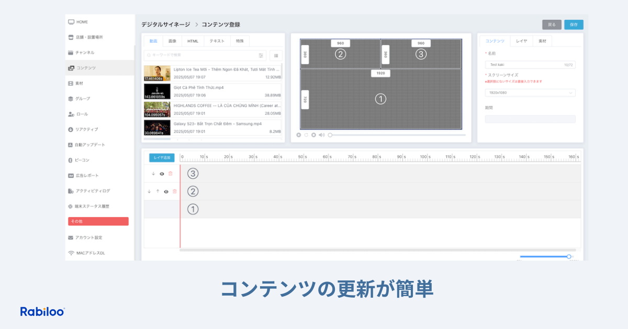The image size is (628, 329).
Task: Mute the preview volume
Action: point(322,135)
